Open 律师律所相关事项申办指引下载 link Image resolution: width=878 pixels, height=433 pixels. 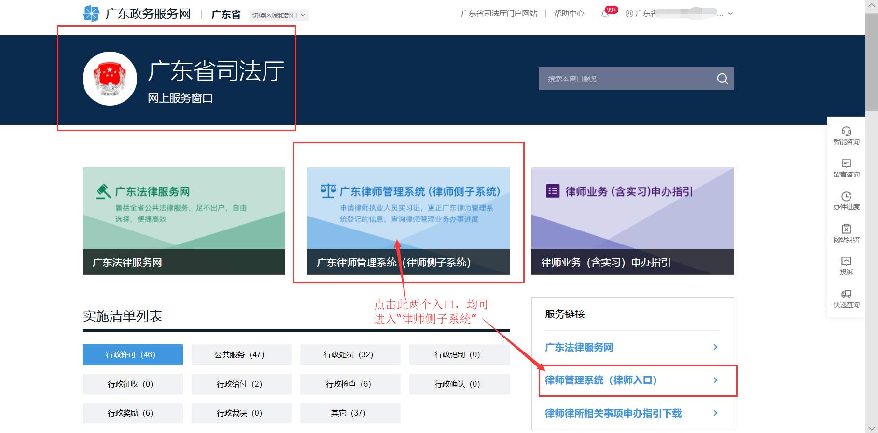(613, 413)
